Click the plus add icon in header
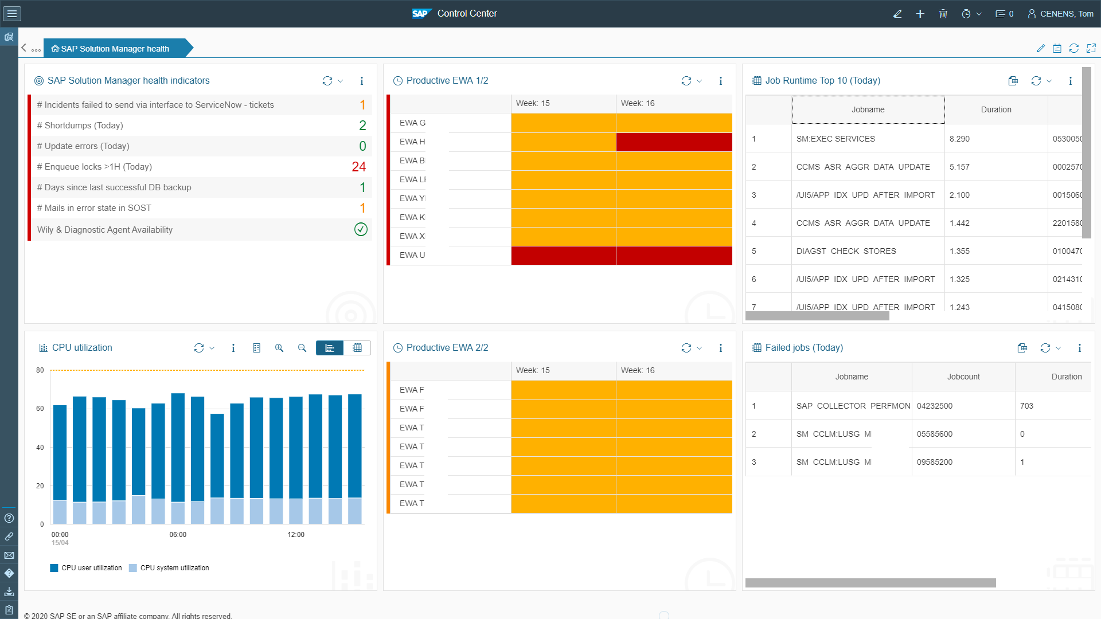 pos(920,14)
